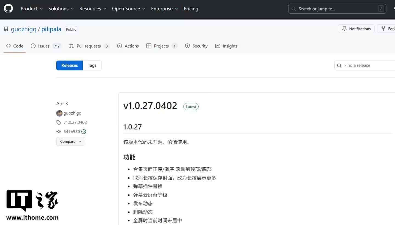
Task: Click the 功能 section heading
Action: point(129,157)
